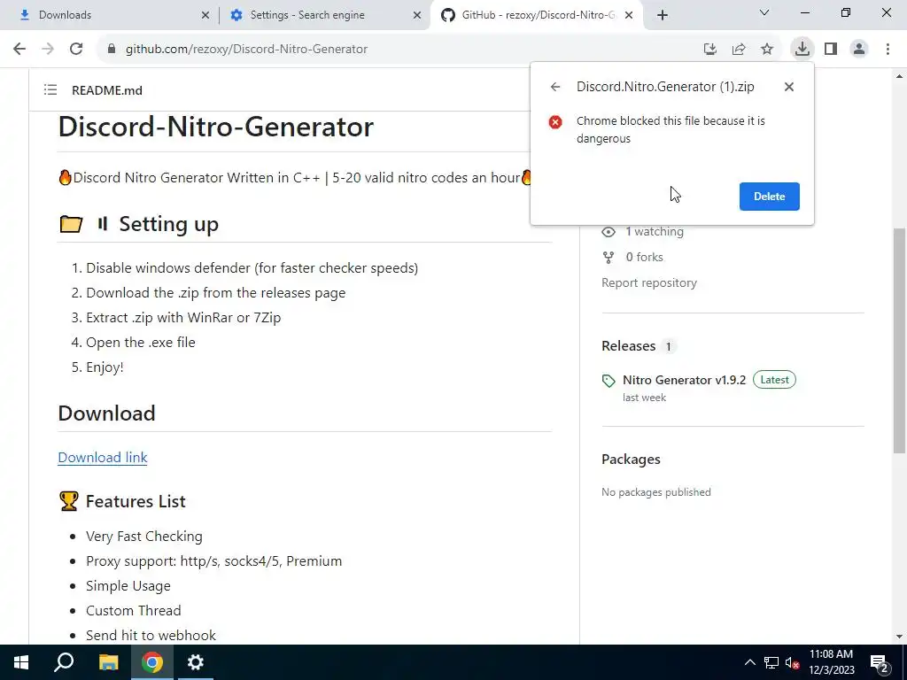Open the Download link

tap(103, 458)
